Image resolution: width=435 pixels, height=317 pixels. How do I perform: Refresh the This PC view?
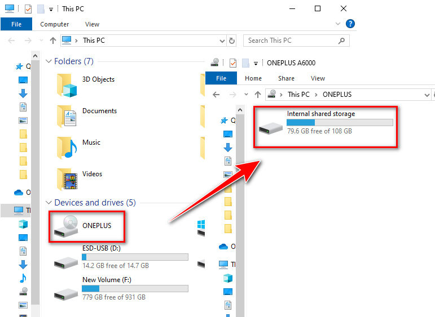click(x=232, y=41)
